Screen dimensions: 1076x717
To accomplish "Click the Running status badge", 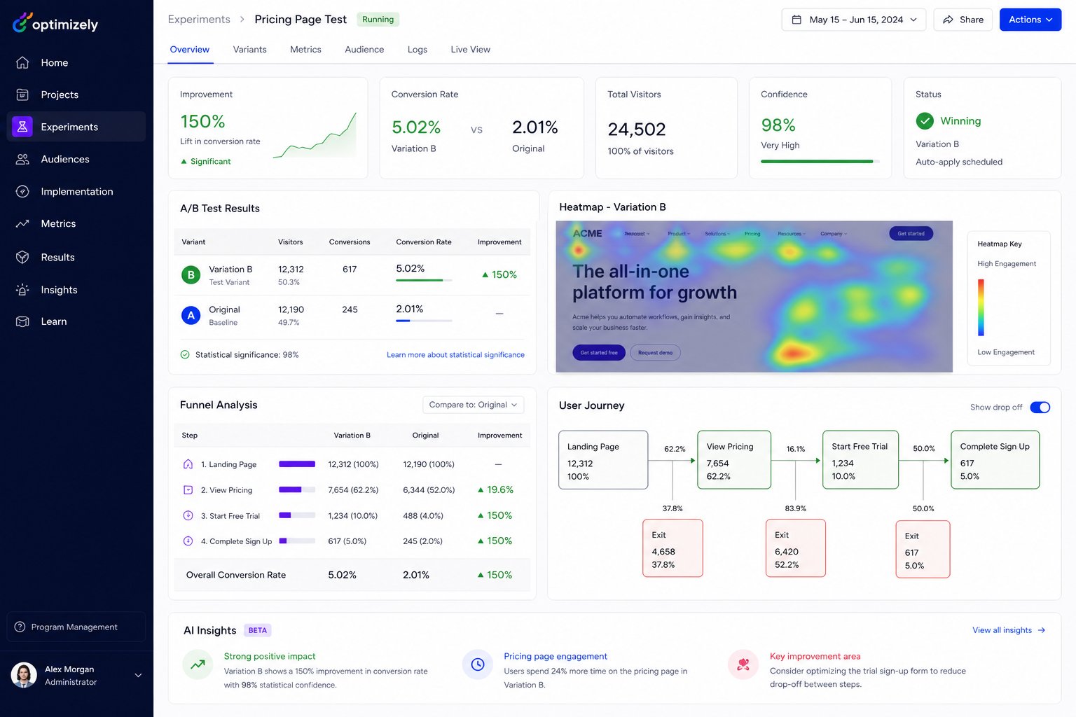I will tap(378, 20).
